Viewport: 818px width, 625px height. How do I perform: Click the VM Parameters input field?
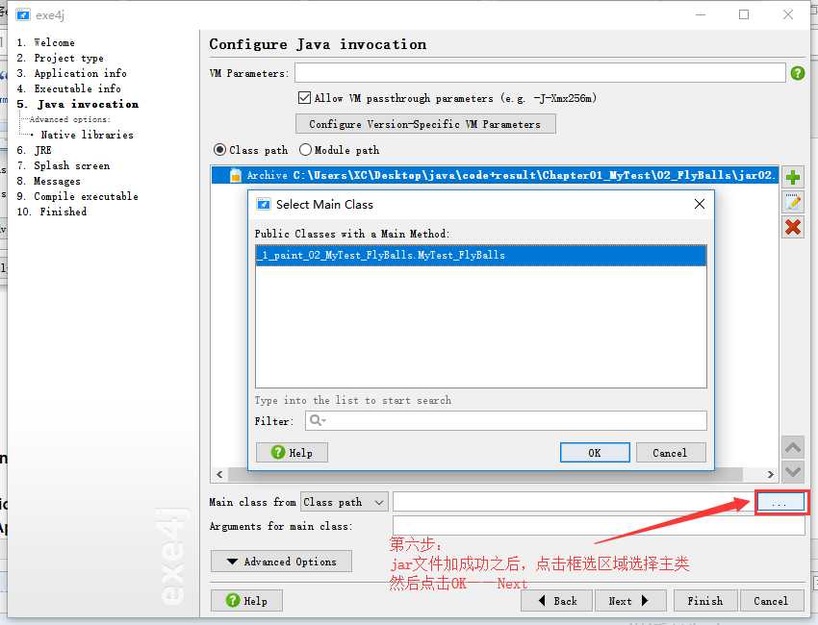(x=540, y=73)
